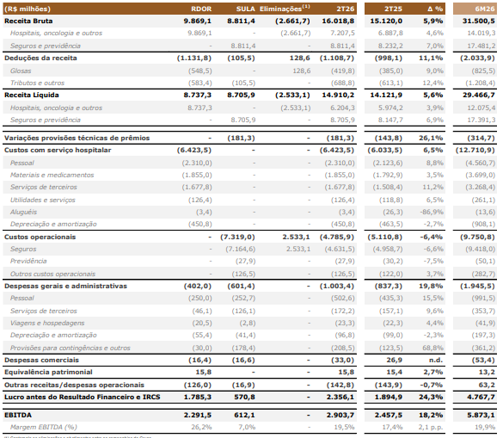The image size is (503, 438).
Task: Click the Eliminações column header
Action: (285, 9)
